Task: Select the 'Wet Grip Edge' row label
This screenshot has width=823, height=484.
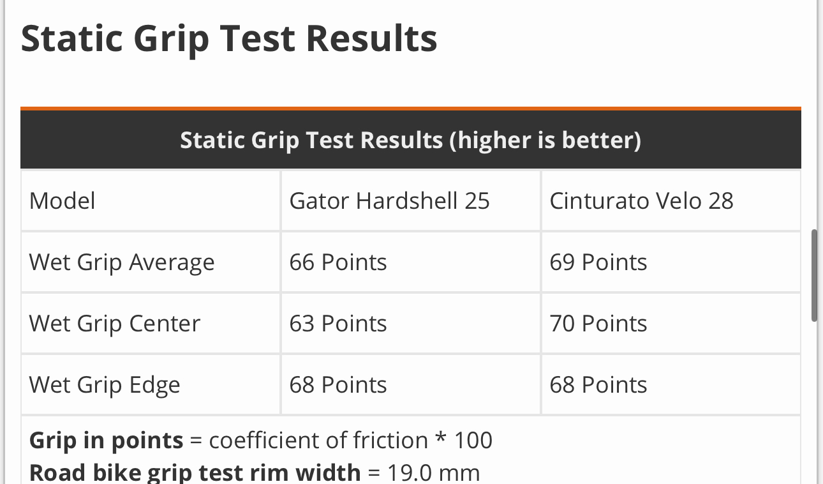Action: 105,385
